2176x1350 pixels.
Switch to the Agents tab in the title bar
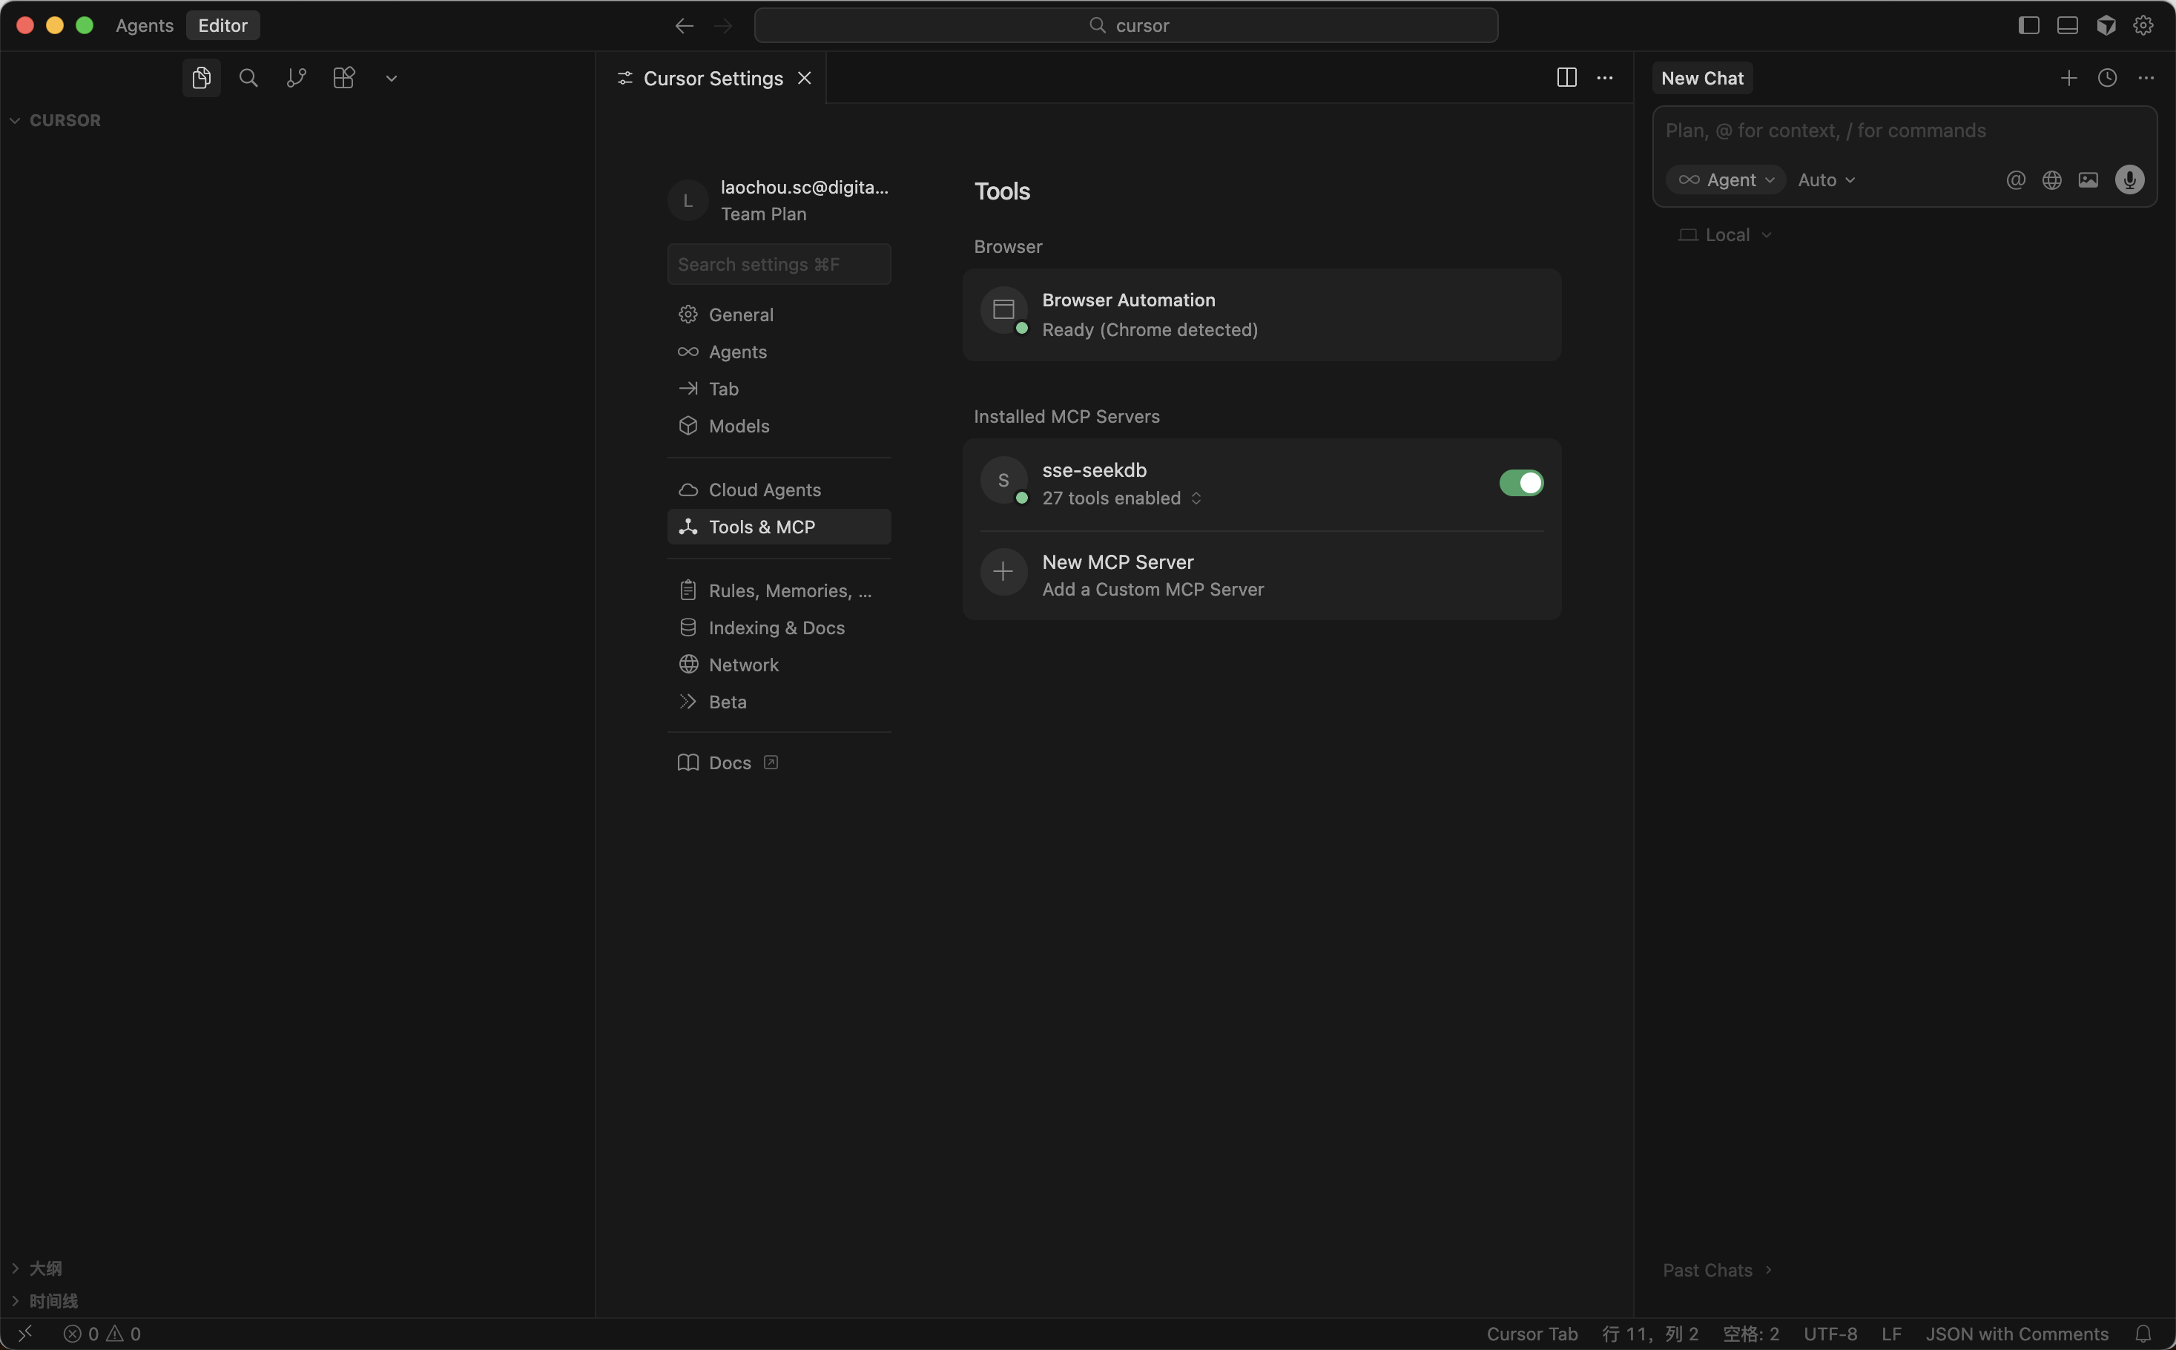145,26
